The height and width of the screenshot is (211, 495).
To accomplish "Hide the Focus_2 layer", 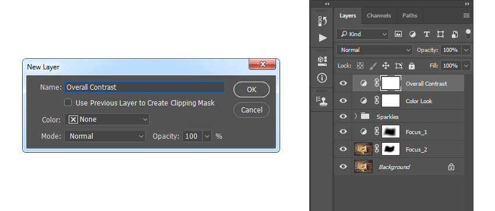I will tap(343, 149).
